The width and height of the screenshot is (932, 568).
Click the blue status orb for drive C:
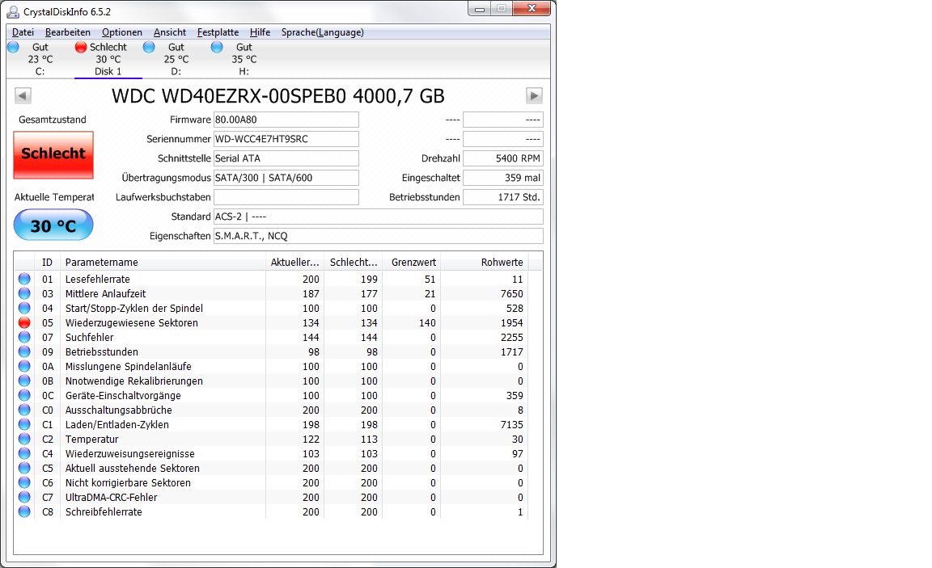pos(13,47)
